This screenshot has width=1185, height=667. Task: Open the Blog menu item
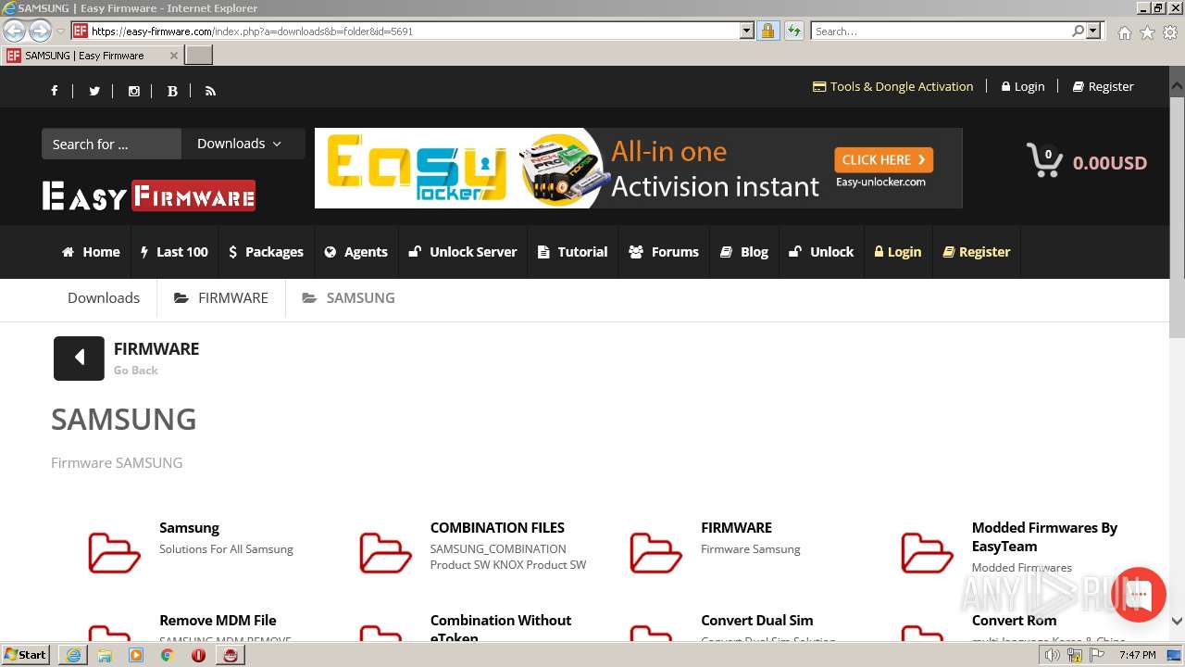(x=744, y=252)
